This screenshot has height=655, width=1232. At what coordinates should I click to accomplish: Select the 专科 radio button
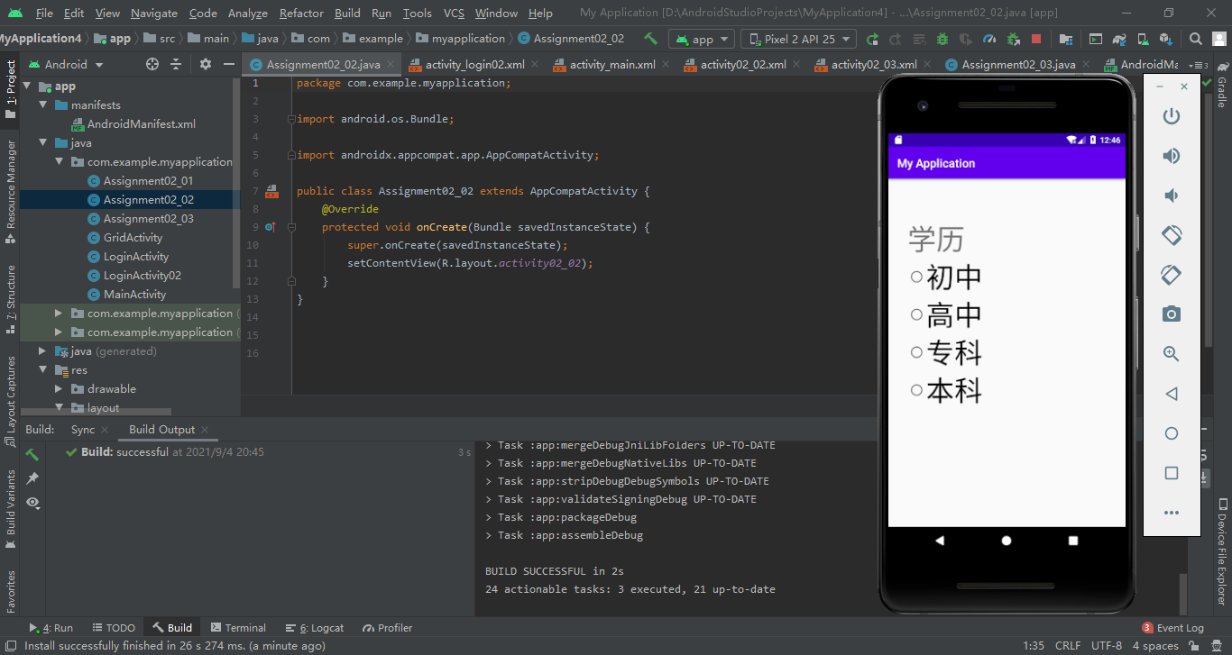click(916, 352)
